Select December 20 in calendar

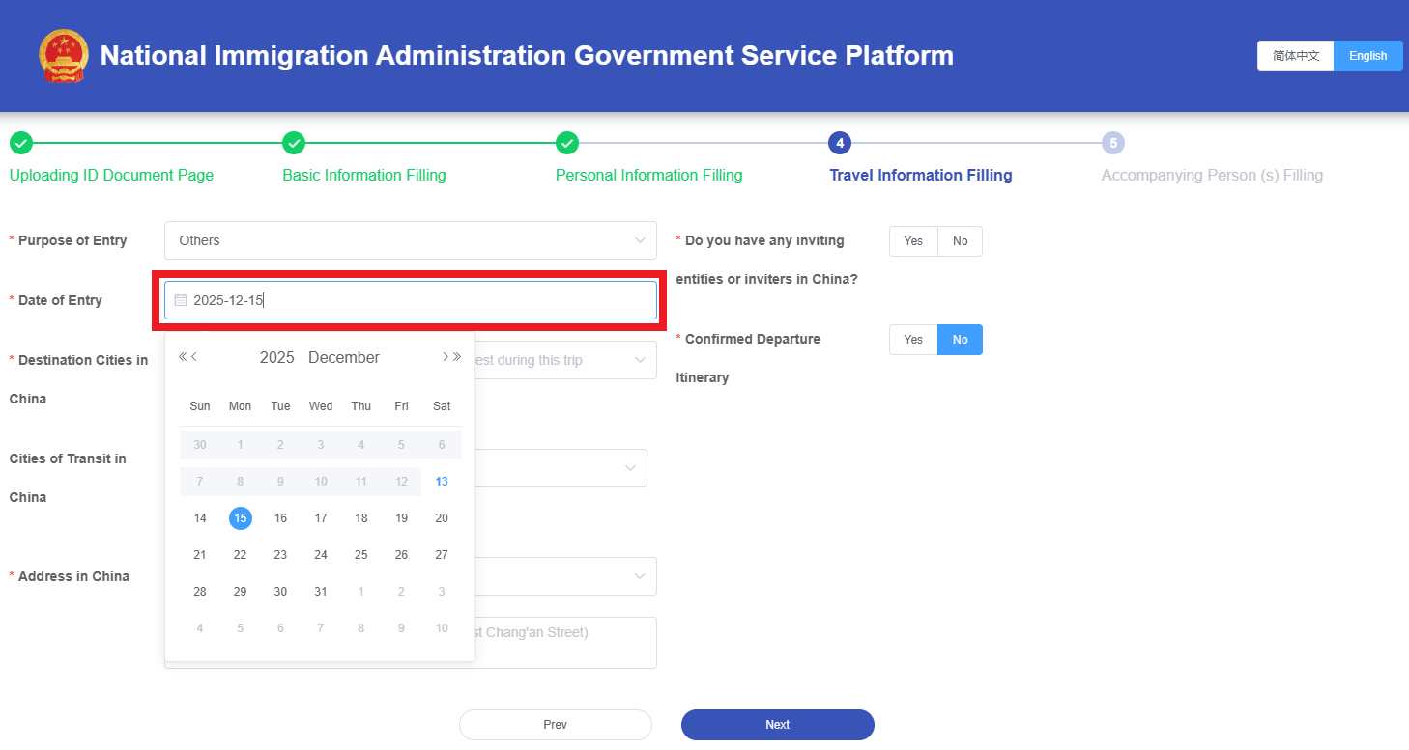[x=442, y=518]
